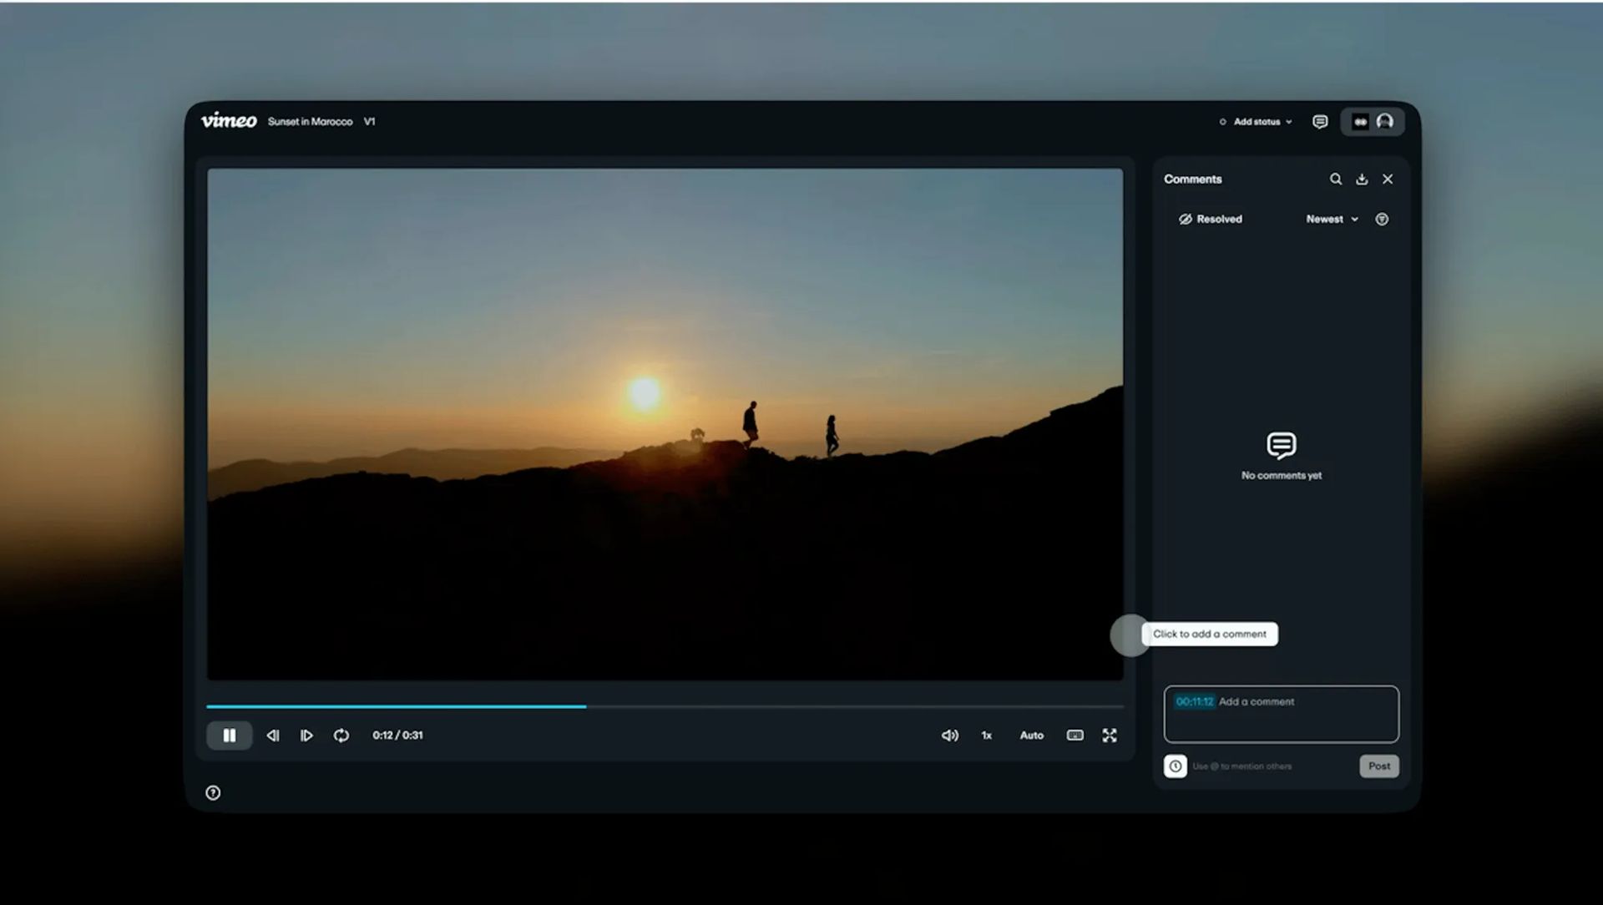Toggle visibility of Resolved comments
This screenshot has height=905, width=1603.
(1210, 220)
